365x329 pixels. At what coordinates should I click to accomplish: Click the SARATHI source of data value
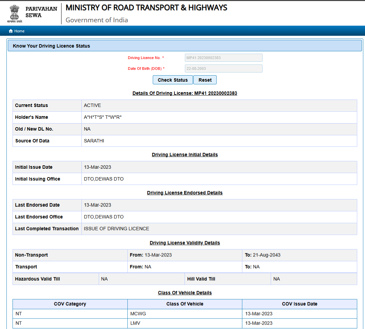click(x=94, y=141)
